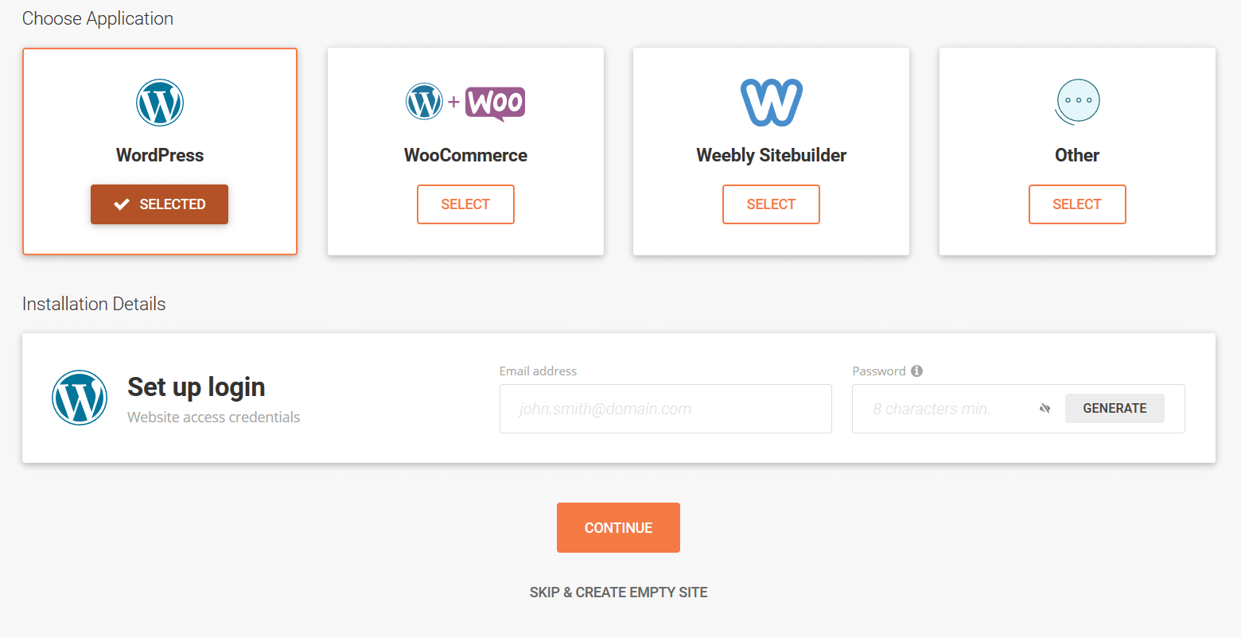The width and height of the screenshot is (1241, 637).
Task: Select the Other application option
Action: [x=1077, y=204]
